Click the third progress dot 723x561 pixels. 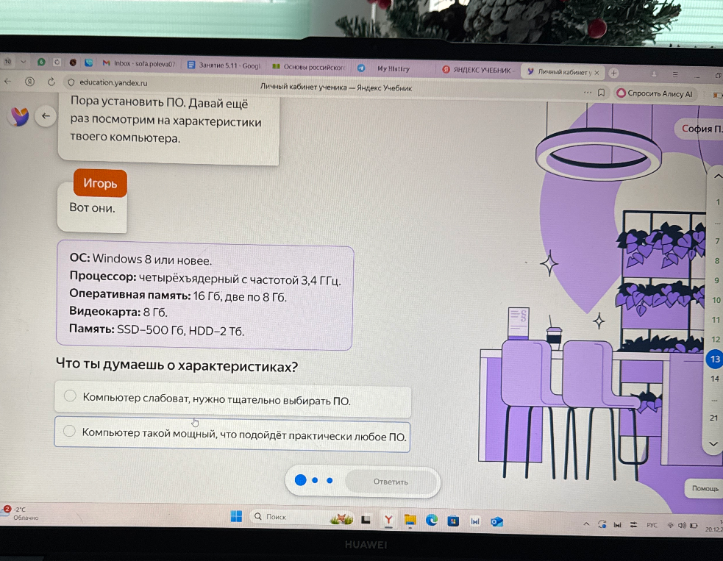point(330,480)
